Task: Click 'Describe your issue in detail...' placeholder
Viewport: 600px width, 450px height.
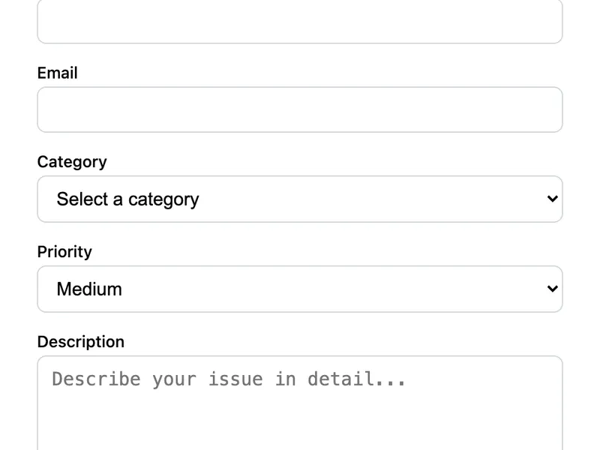Action: [229, 379]
